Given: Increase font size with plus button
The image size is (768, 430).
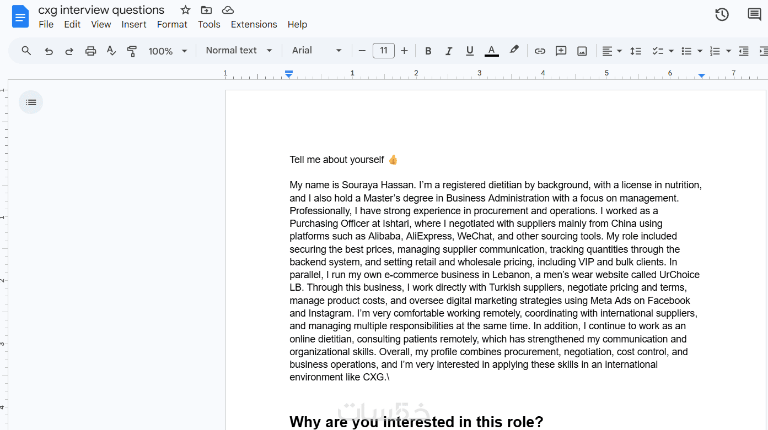Looking at the screenshot, I should (x=404, y=51).
